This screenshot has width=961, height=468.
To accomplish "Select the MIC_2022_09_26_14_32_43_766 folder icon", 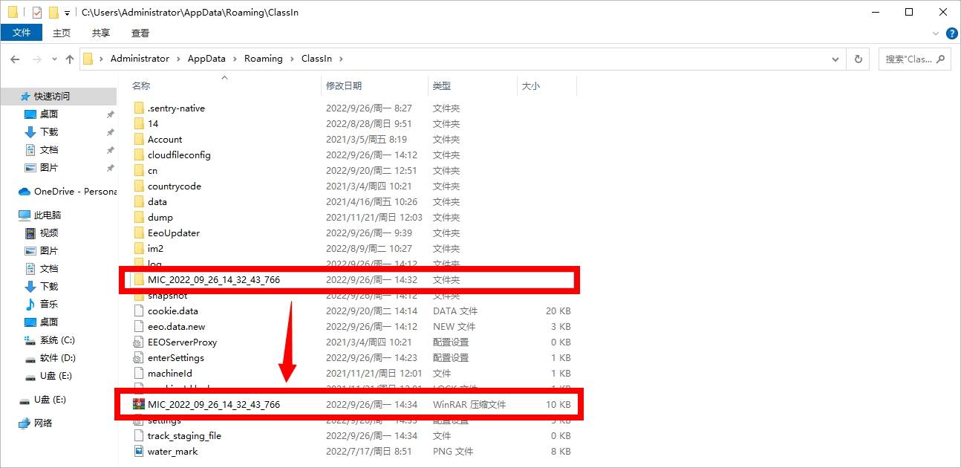I will pyautogui.click(x=138, y=279).
